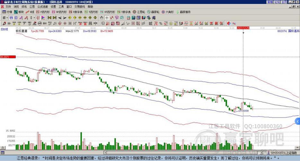
Task: Select the red pencil drawing tool
Action: click(4, 24)
